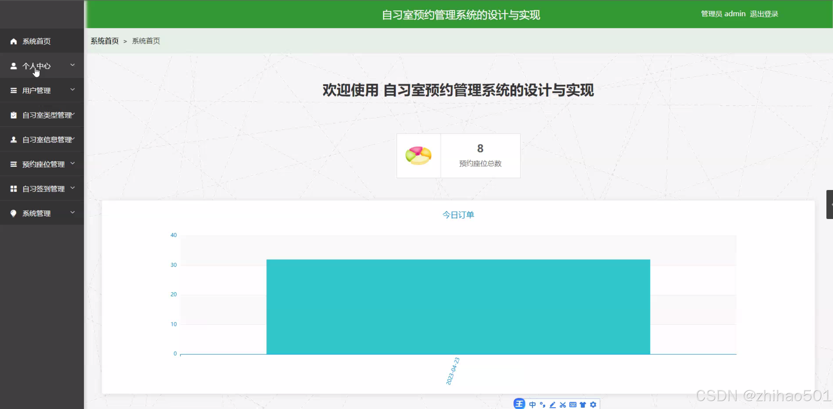The image size is (833, 409).
Task: Click the grid icon beside 自习签到管理
Action: coord(14,189)
